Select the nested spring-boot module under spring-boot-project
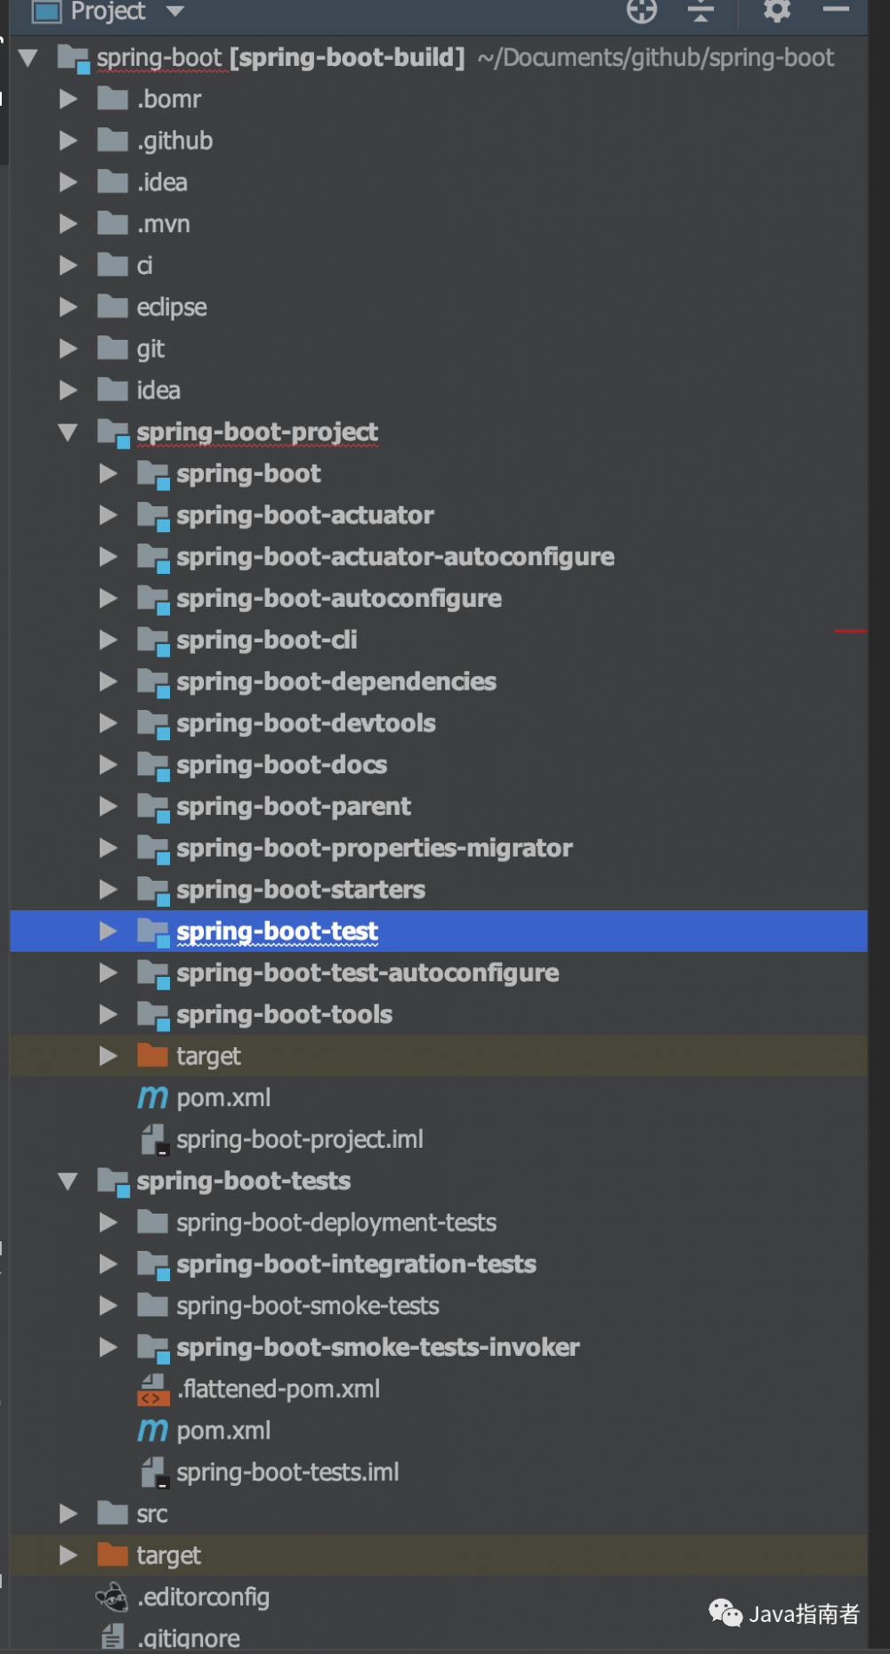890x1654 pixels. (248, 473)
